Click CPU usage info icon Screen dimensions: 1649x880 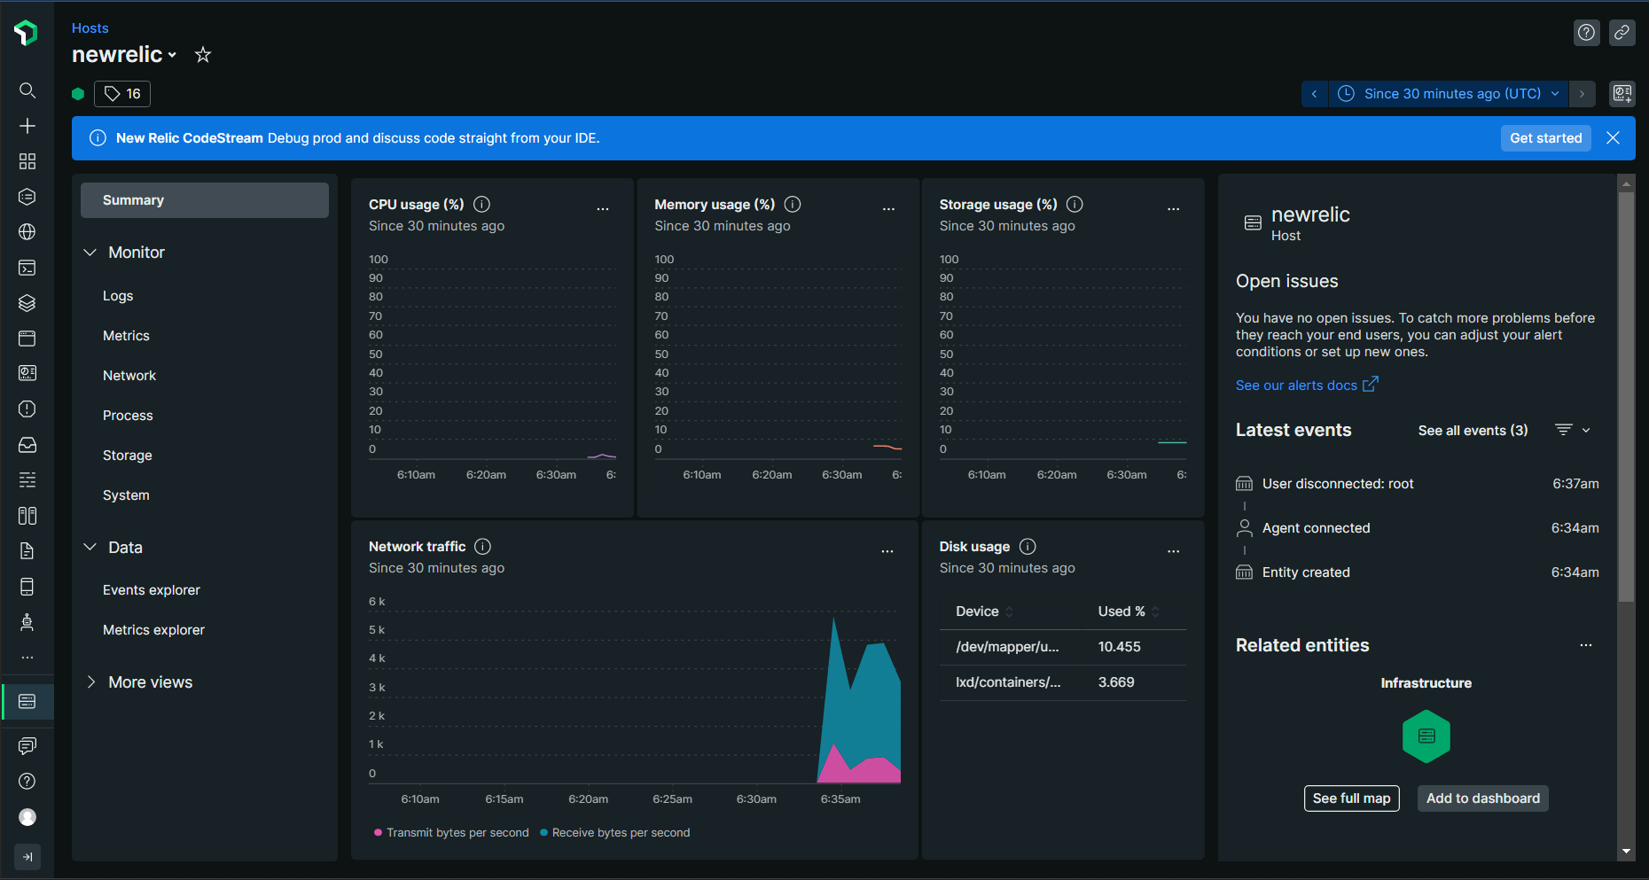coord(482,205)
